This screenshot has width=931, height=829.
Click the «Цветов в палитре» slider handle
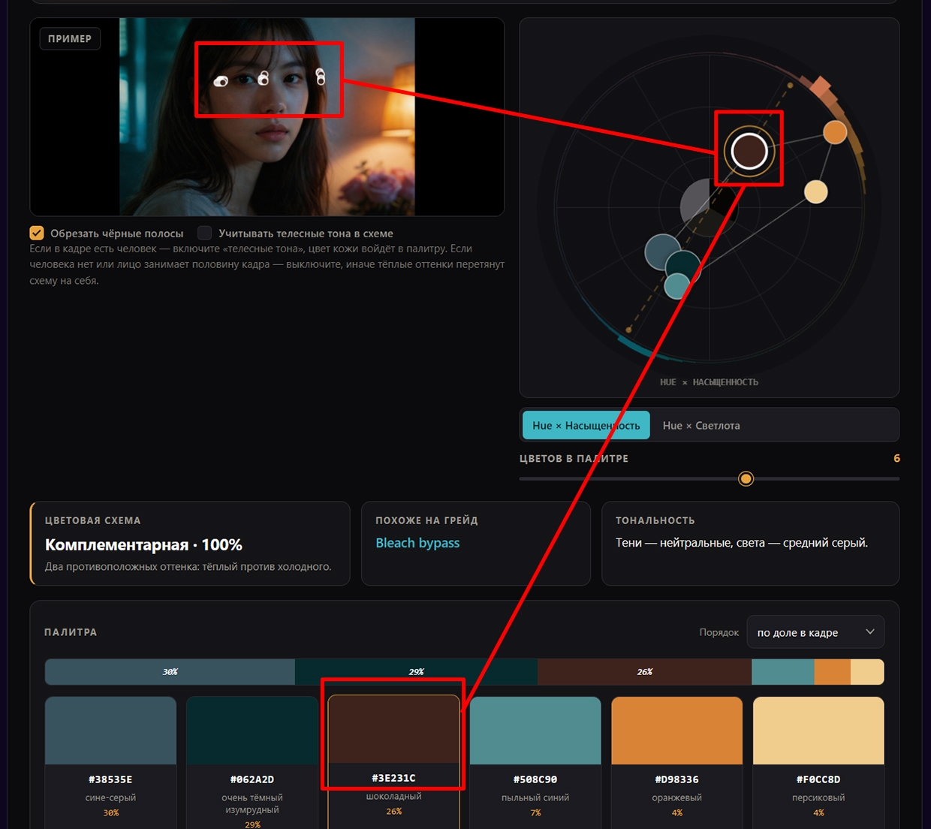click(x=746, y=478)
